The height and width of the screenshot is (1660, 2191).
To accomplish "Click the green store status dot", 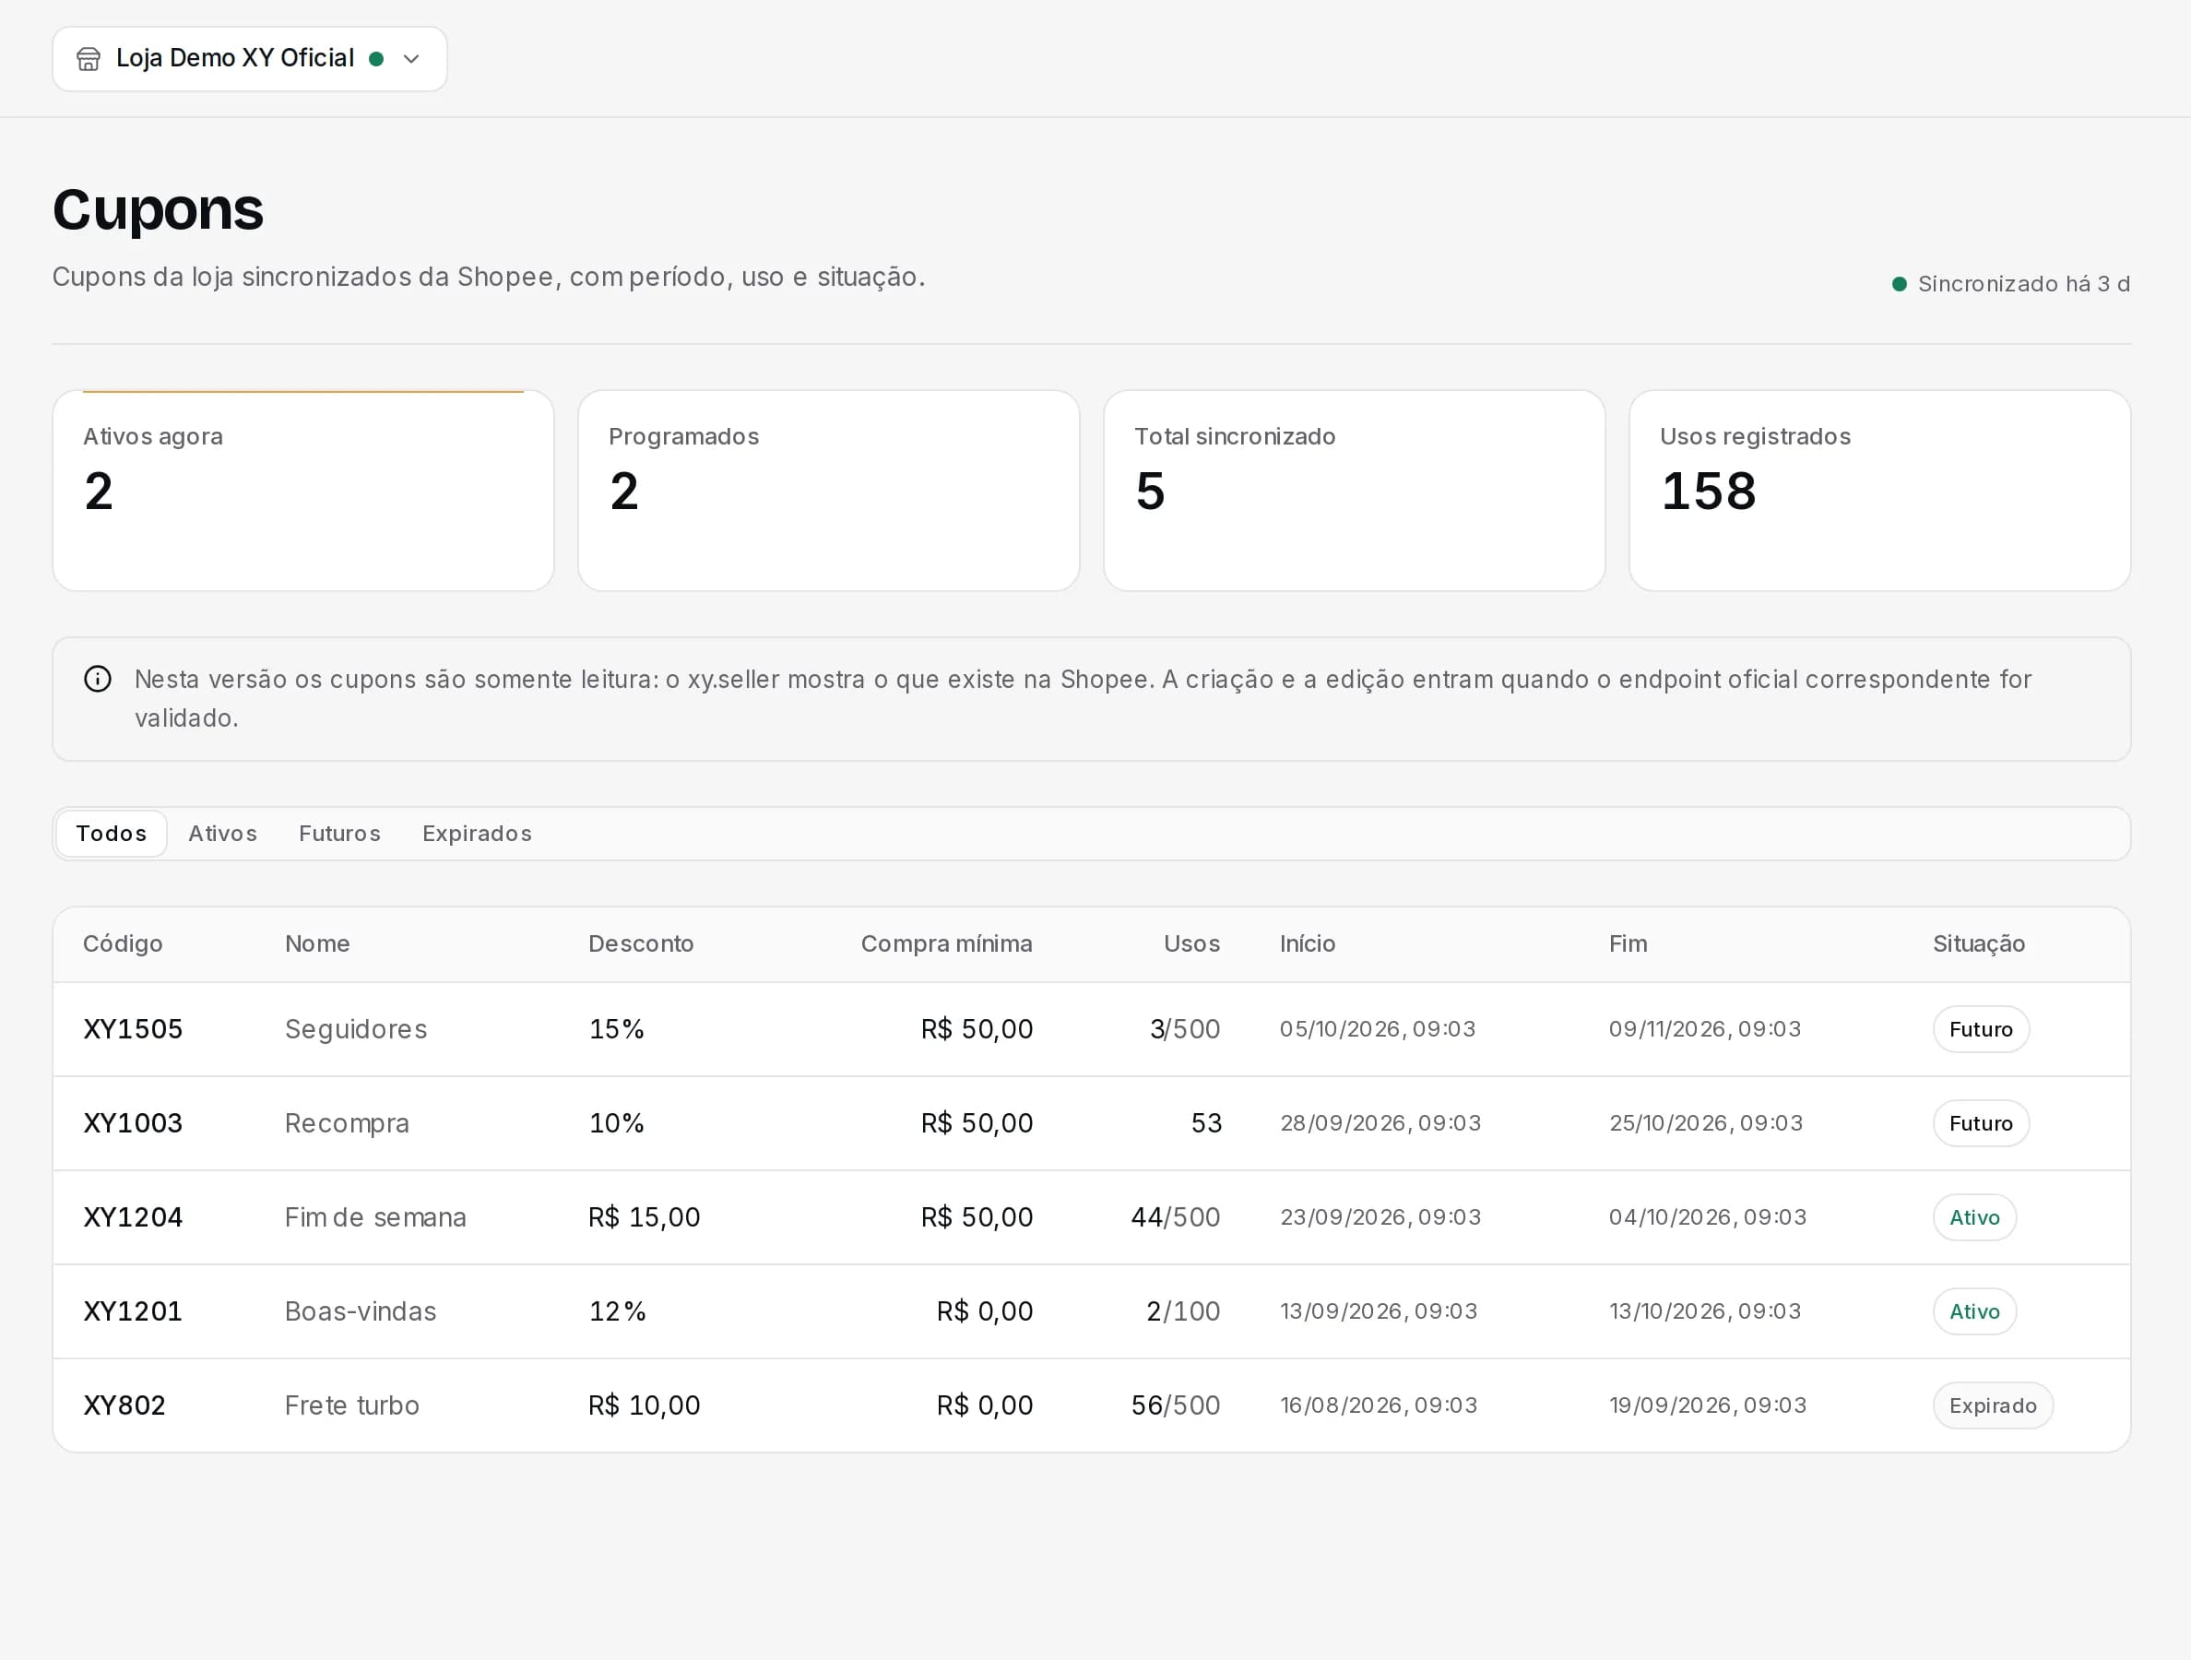I will 376,59.
